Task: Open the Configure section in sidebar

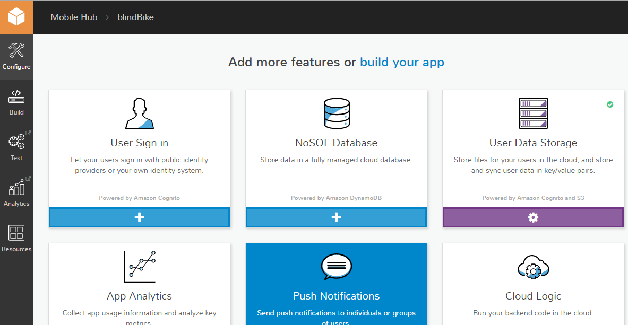Action: coord(16,57)
